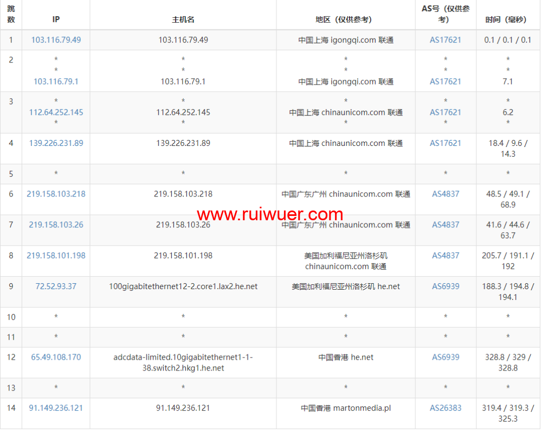Click IP link 72.52.93.37

point(56,286)
